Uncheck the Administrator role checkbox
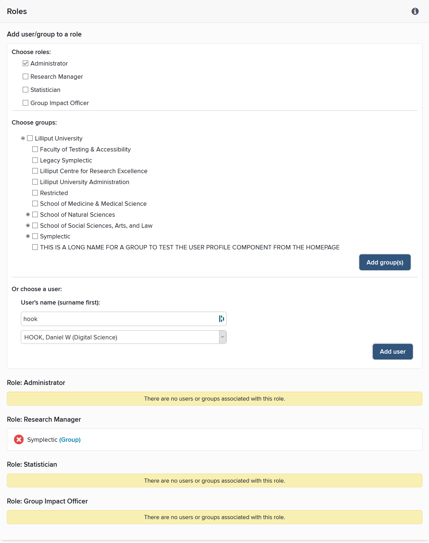 pyautogui.click(x=26, y=63)
